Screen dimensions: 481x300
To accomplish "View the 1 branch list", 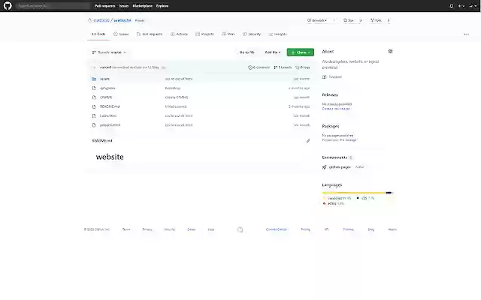I will 283,67.
